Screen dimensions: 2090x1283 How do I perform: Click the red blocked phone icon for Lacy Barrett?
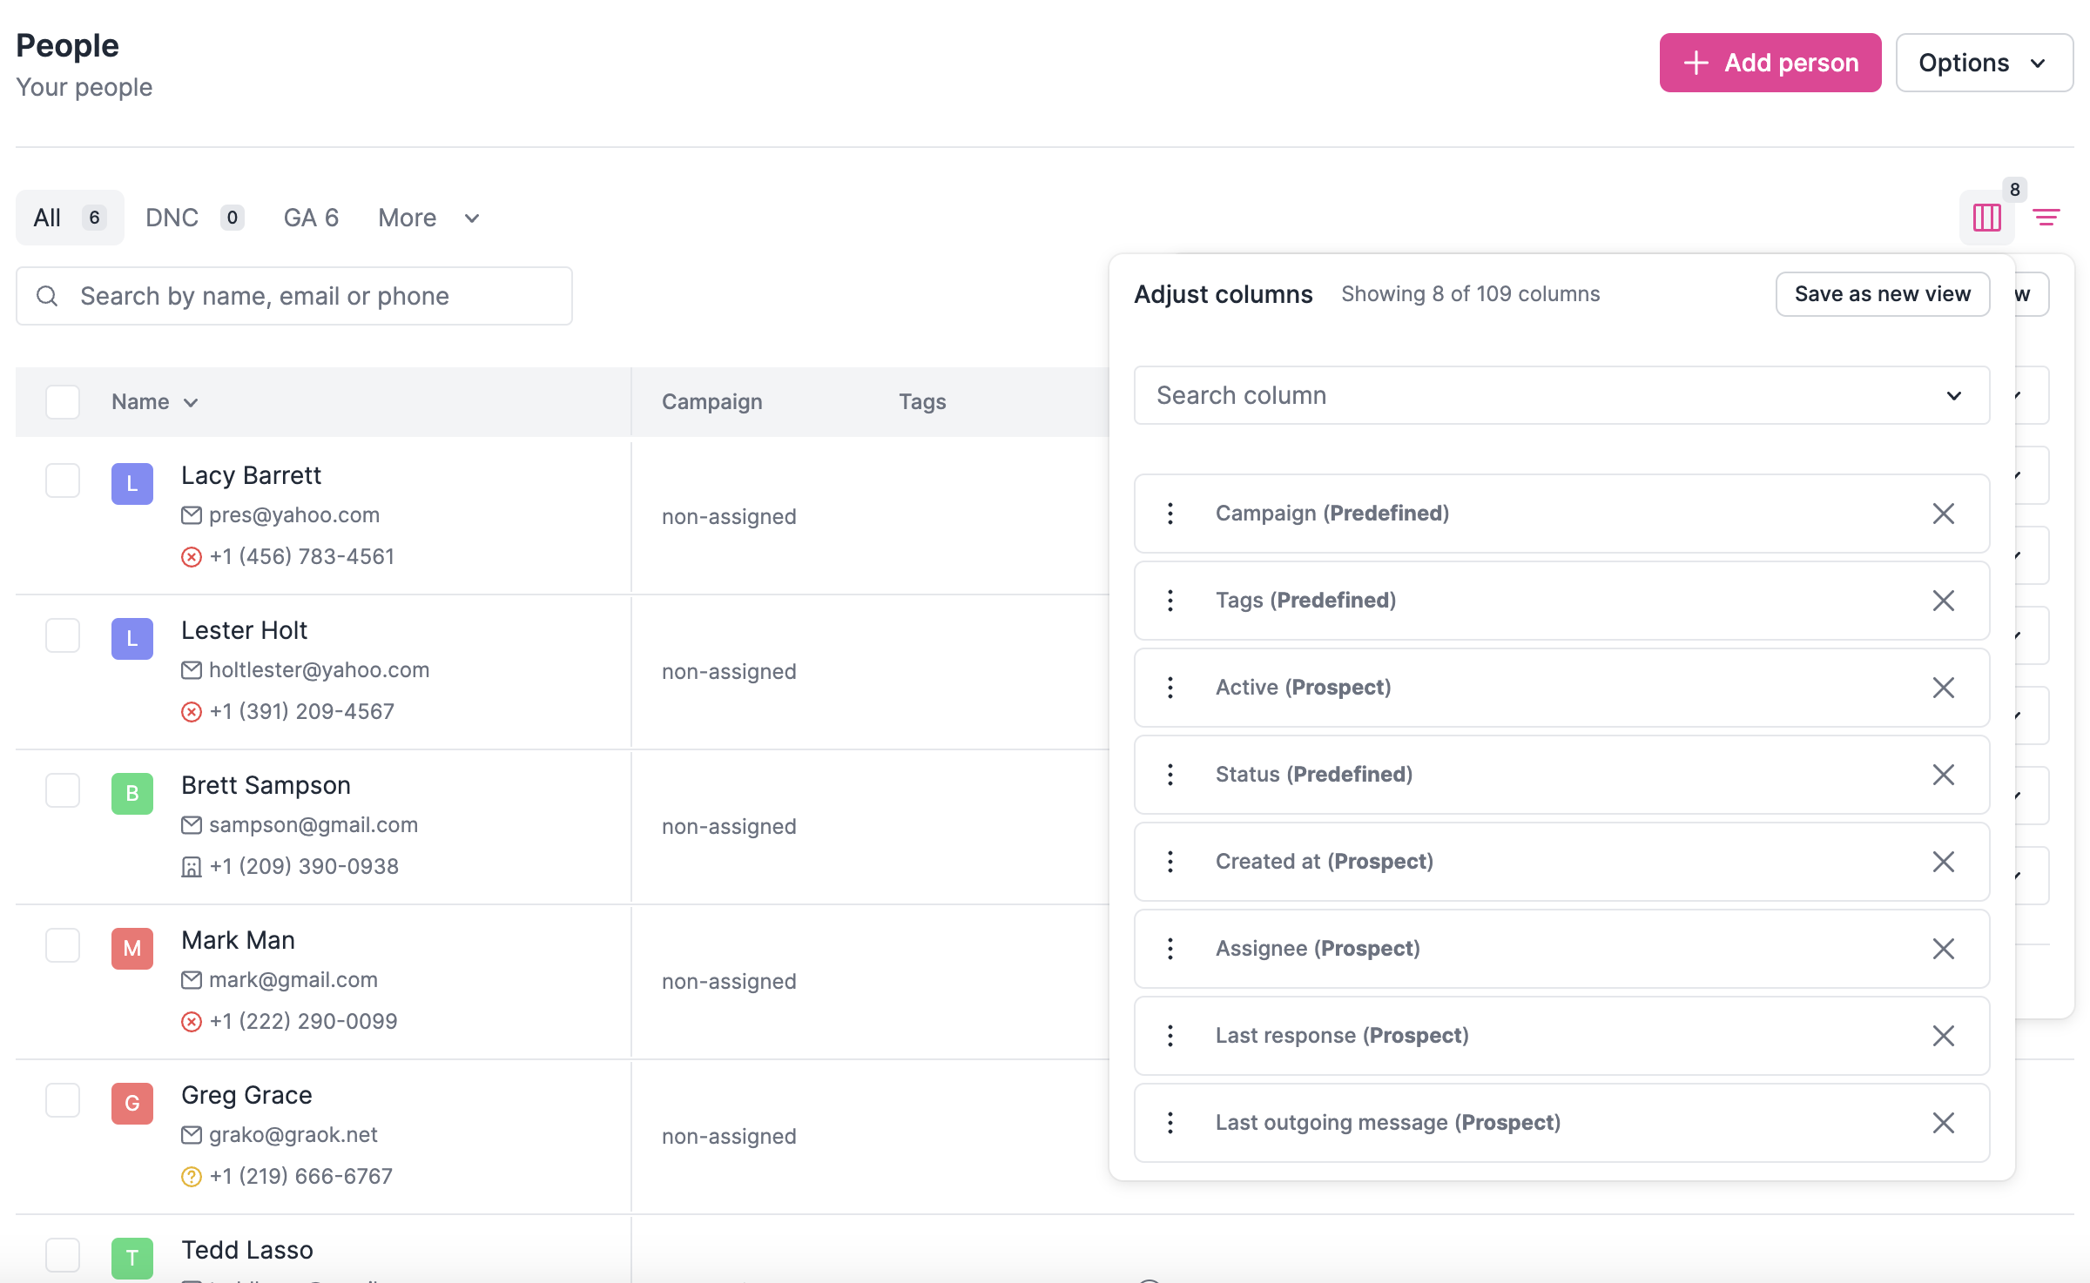(192, 556)
